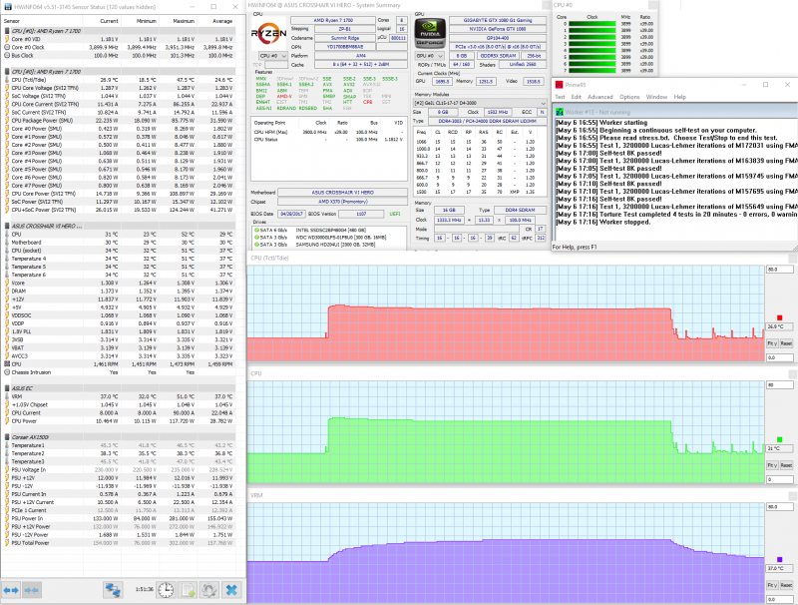
Task: Click the green status icon for WDC drive
Action: click(256, 238)
